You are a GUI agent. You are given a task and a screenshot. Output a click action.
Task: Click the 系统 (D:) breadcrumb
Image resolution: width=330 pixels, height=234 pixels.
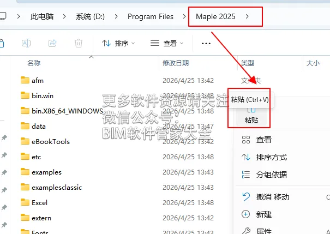pyautogui.click(x=90, y=16)
